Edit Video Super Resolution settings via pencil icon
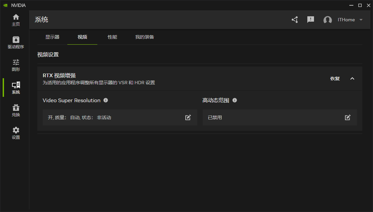373x212 pixels. point(188,117)
